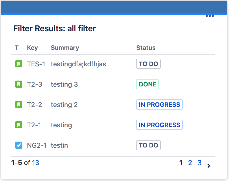This screenshot has height=181, width=229.
Task: Click the total count link 13
Action: pos(36,163)
